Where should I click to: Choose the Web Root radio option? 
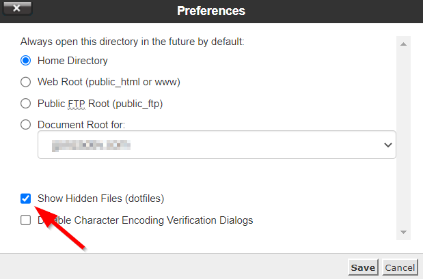[x=26, y=83]
